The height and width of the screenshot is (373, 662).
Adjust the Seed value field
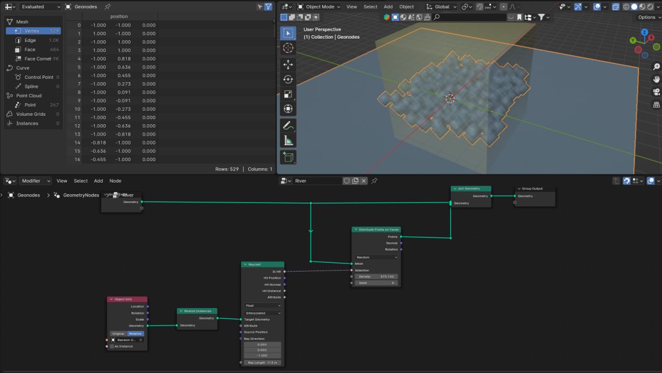point(376,283)
